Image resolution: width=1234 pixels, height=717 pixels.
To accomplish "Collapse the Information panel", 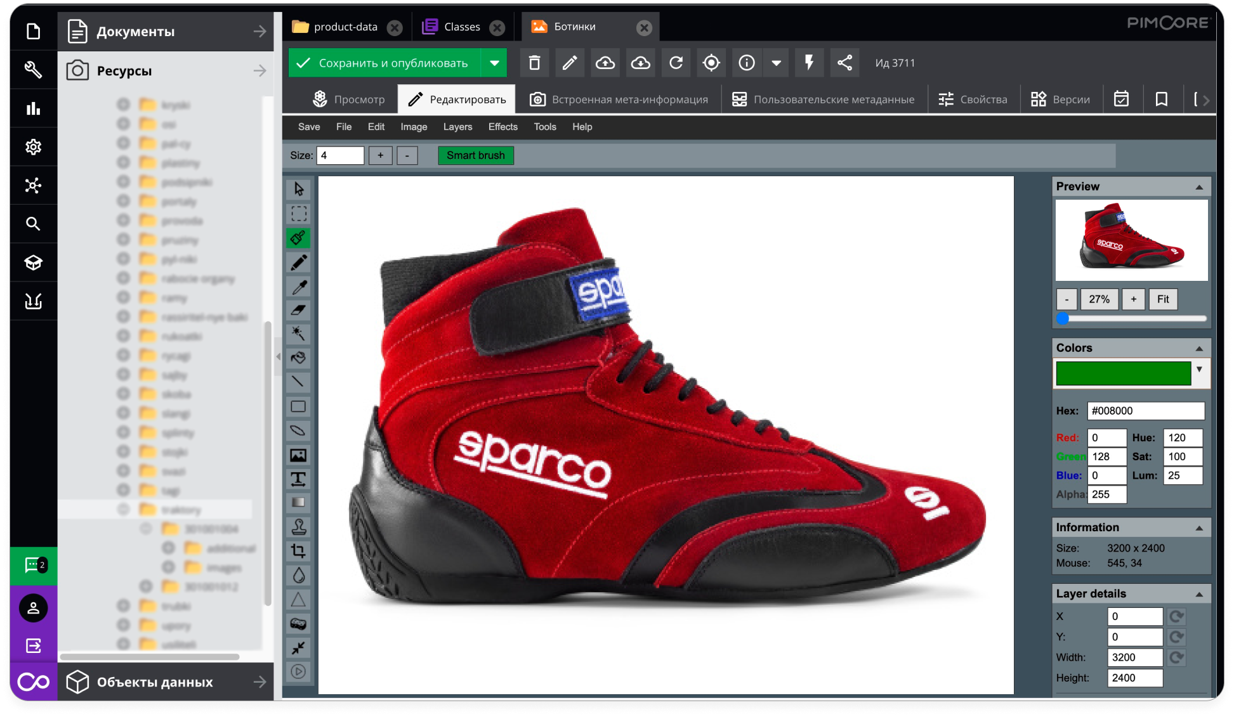I will point(1199,528).
